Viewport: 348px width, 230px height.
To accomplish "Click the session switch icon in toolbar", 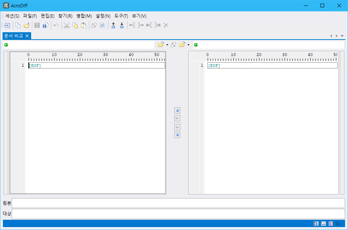I will [x=7, y=25].
